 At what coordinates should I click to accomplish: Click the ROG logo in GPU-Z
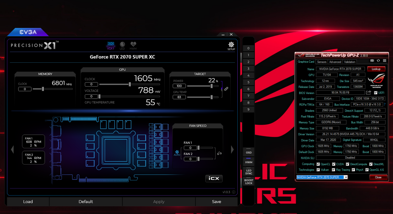click(x=376, y=80)
